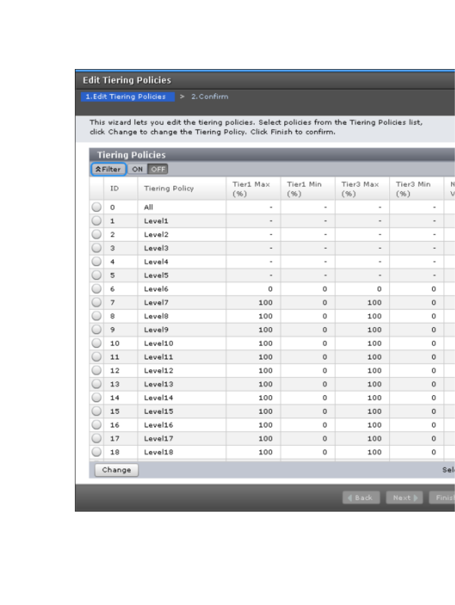
Task: Mark the Level12 radio button
Action: tap(96, 370)
